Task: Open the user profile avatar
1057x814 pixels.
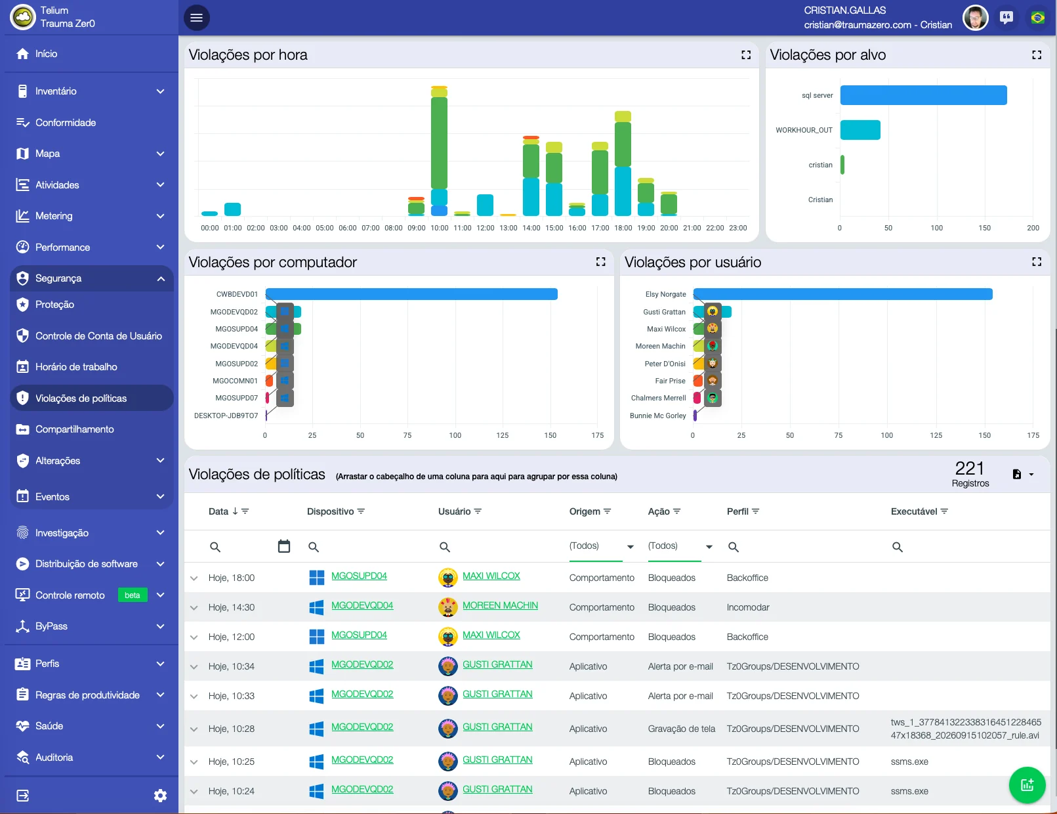Action: [x=975, y=18]
